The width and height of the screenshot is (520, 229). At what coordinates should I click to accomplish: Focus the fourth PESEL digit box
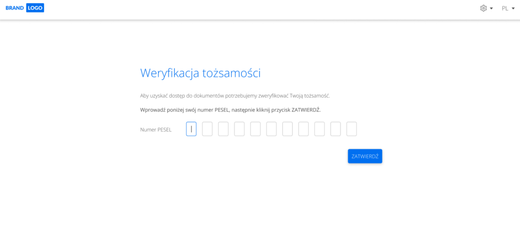pos(239,129)
